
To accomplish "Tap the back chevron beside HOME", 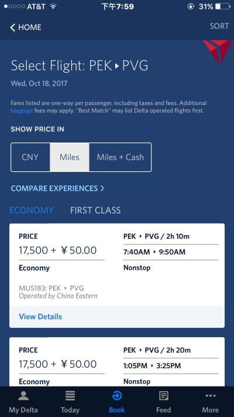I will click(12, 28).
